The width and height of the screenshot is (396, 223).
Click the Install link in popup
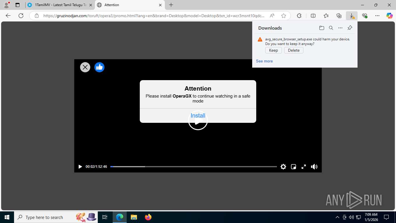198,116
